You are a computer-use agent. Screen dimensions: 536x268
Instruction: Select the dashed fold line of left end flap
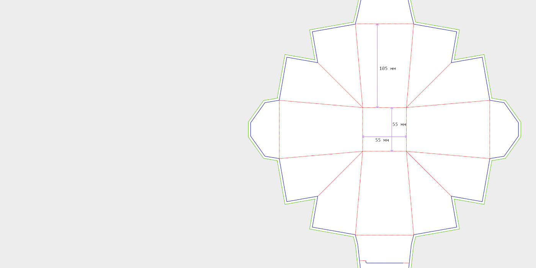(x=279, y=129)
